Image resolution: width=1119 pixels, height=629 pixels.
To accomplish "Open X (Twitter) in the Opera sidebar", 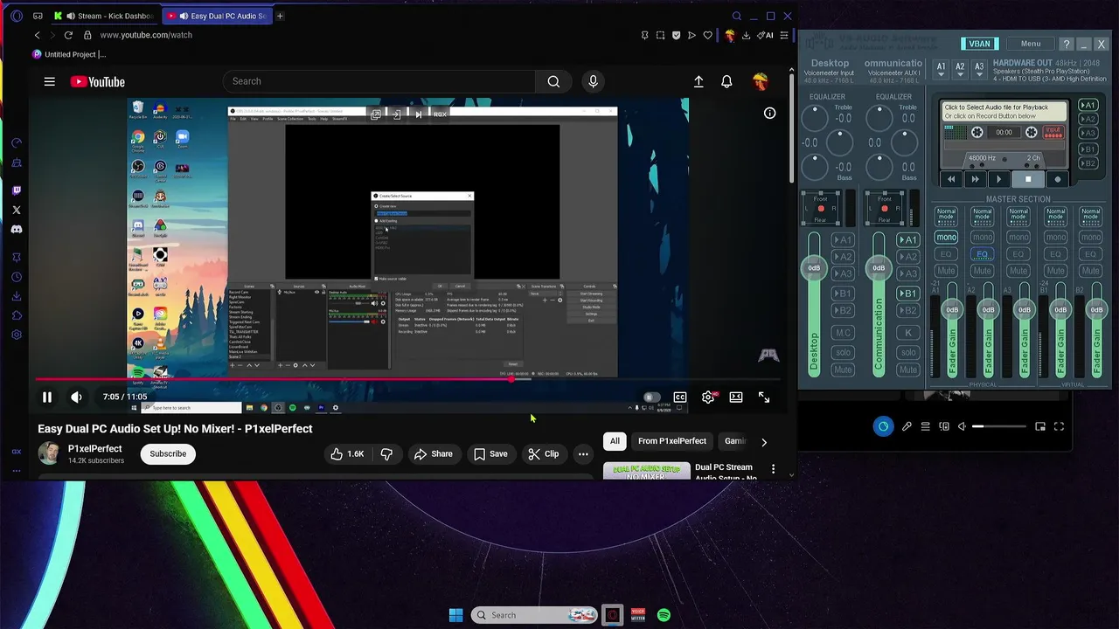I will (x=17, y=210).
